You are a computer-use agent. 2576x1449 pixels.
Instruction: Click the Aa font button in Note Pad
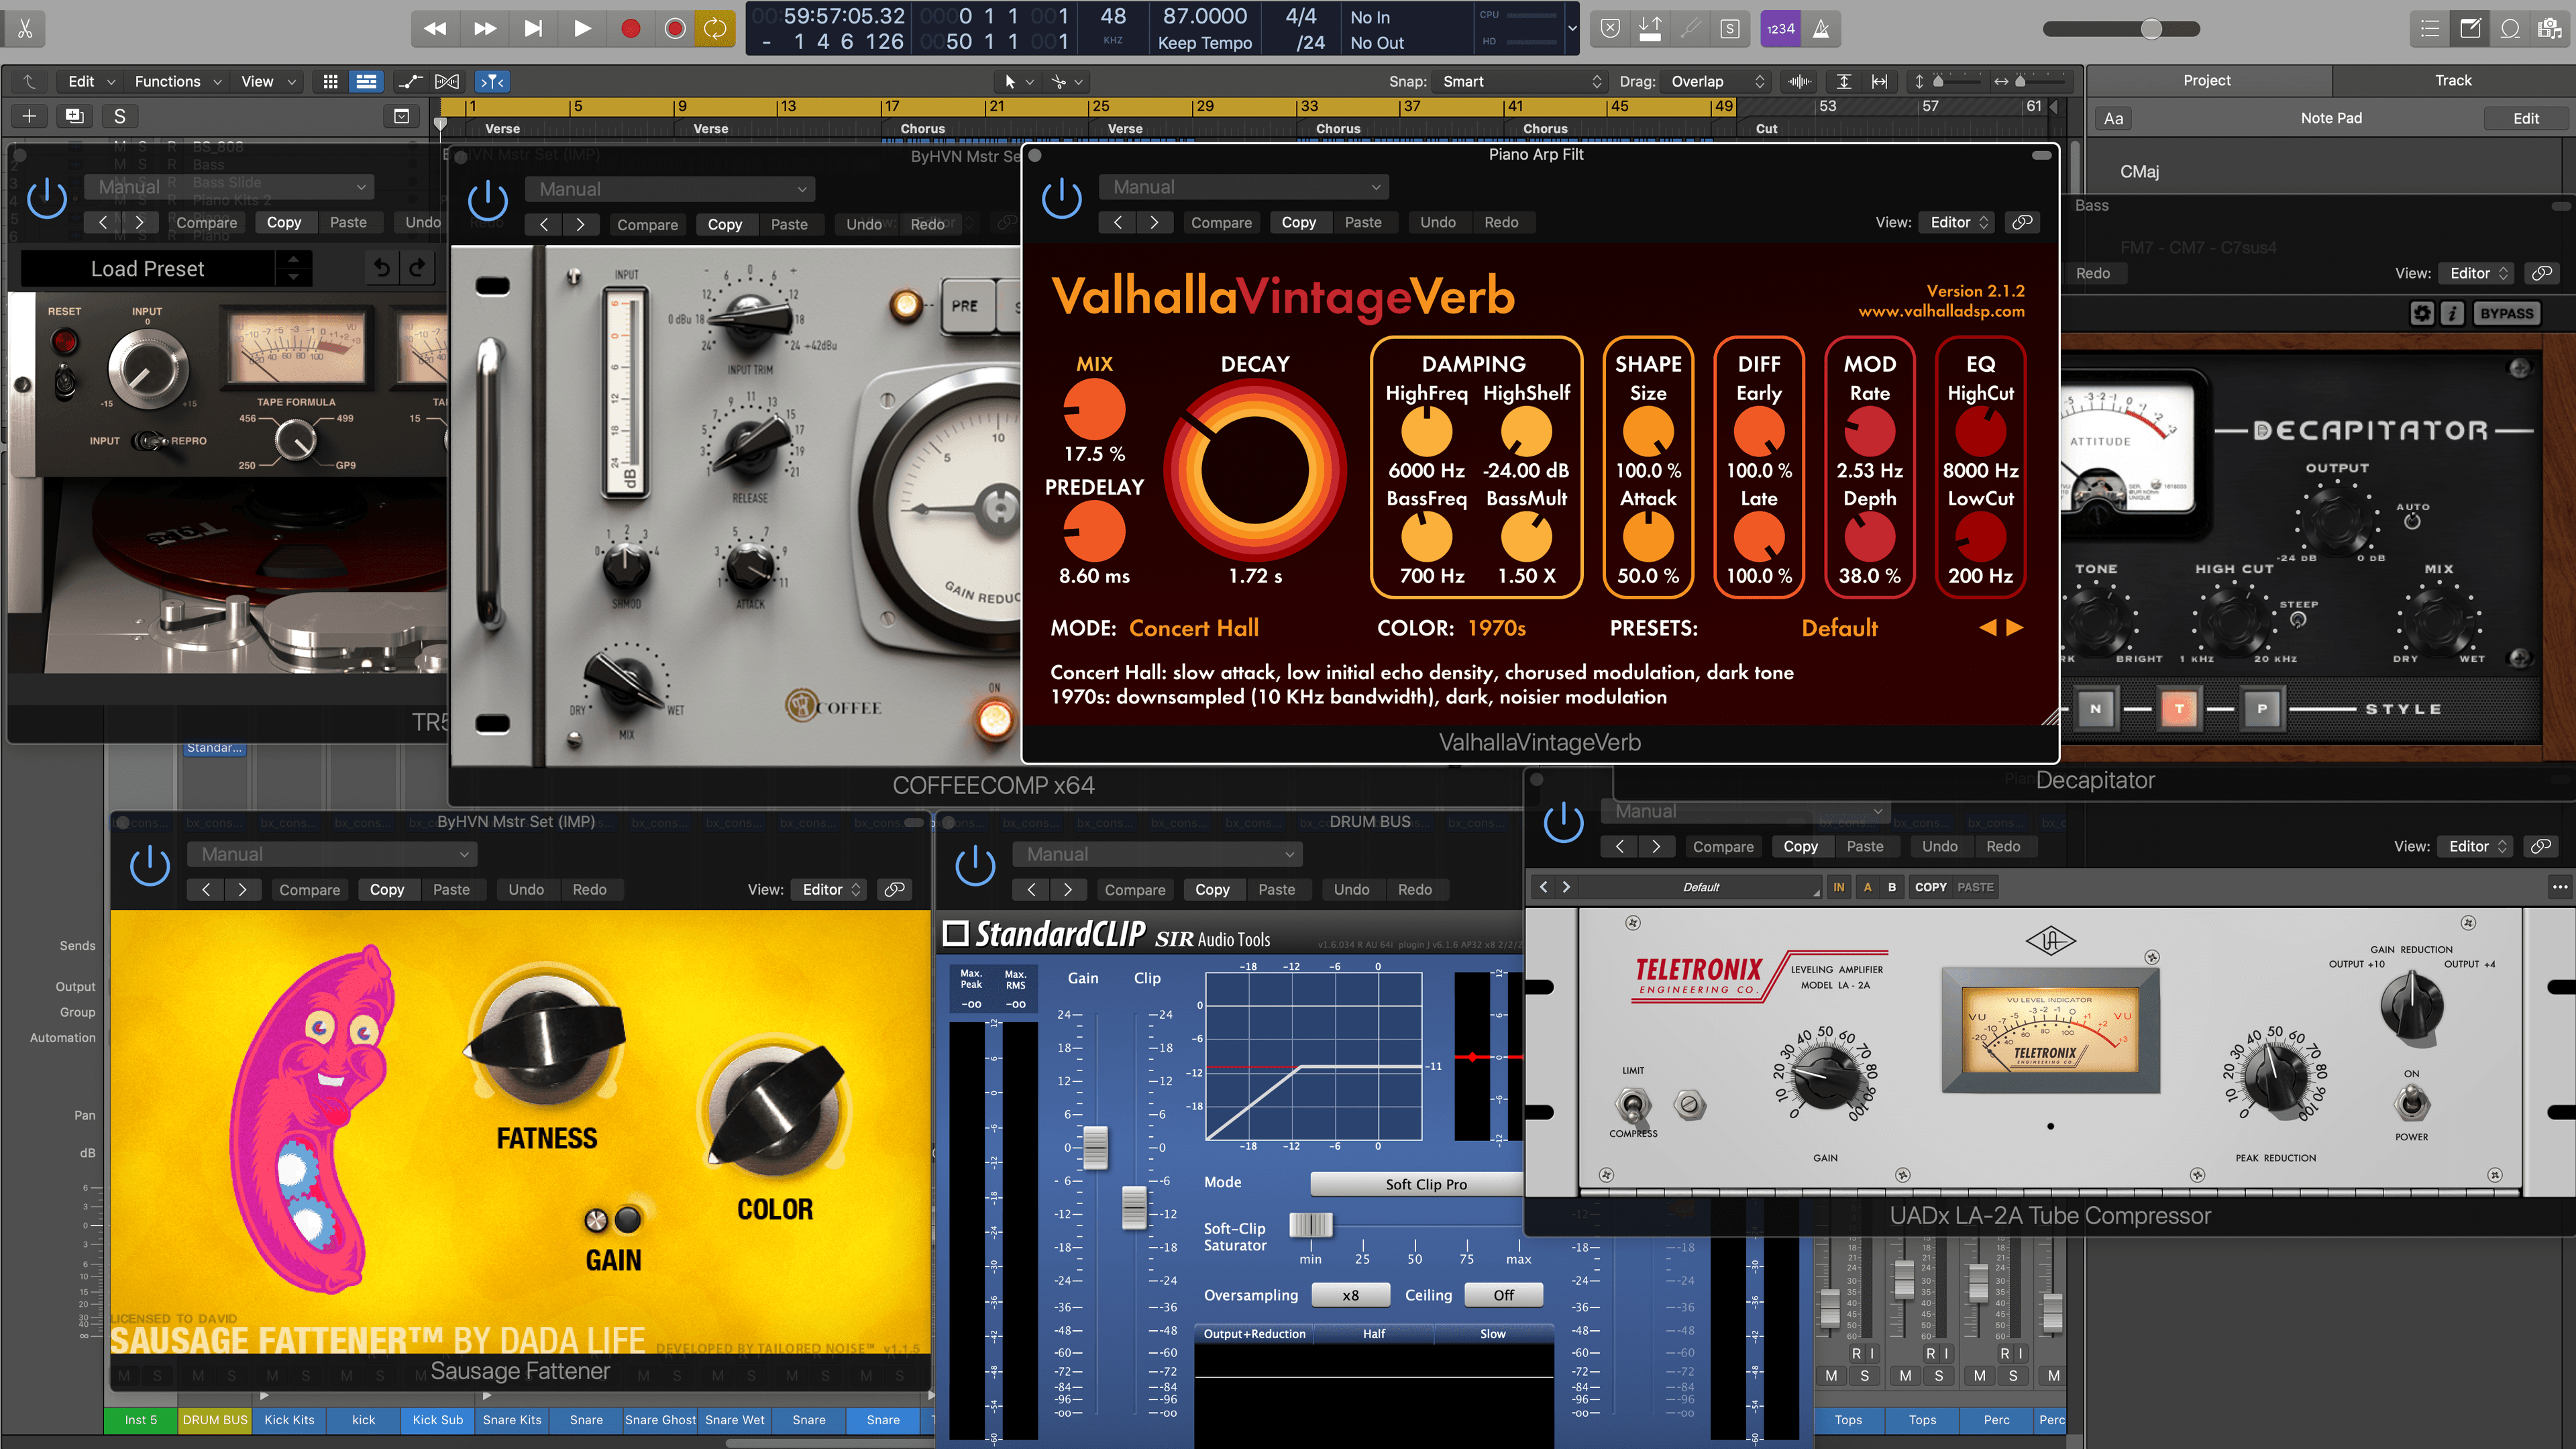2113,118
